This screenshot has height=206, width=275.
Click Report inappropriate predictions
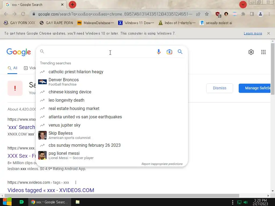[162, 164]
